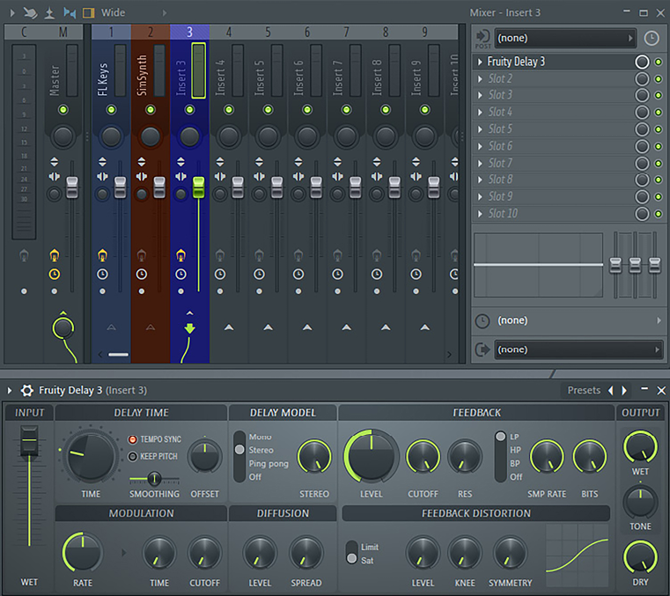This screenshot has height=596, width=670.
Task: Select BP feedback filter type
Action: (515, 464)
